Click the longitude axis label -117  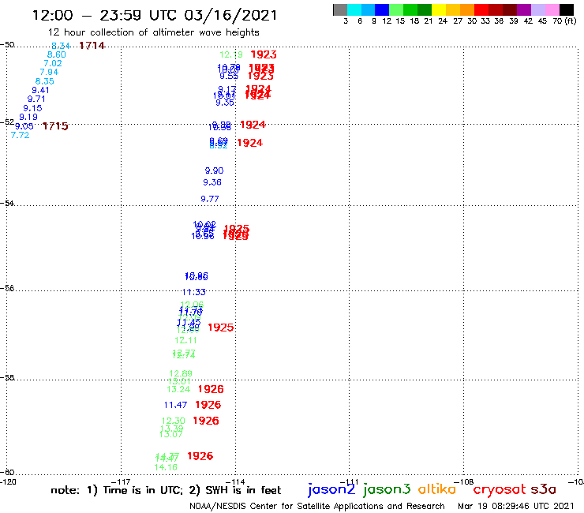click(121, 481)
